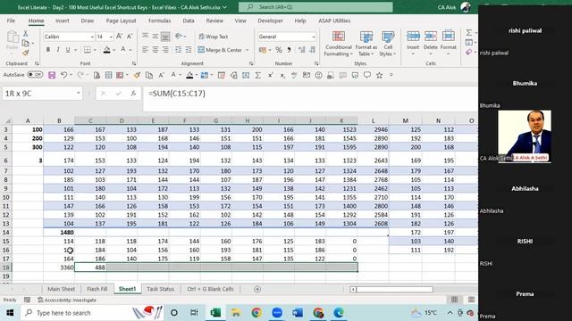
Task: Click the Format cells button
Action: click(449, 43)
